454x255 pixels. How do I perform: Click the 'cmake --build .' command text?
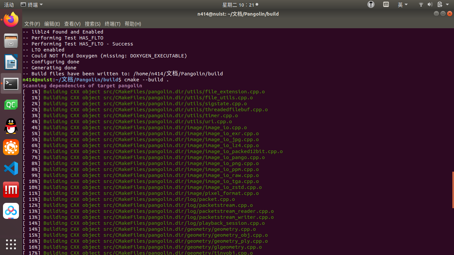pos(146,80)
